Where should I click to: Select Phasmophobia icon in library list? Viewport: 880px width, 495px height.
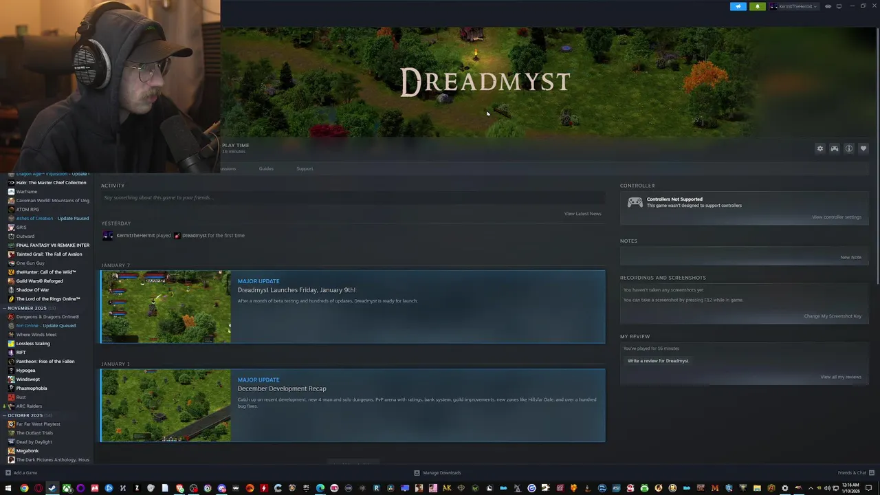point(11,388)
